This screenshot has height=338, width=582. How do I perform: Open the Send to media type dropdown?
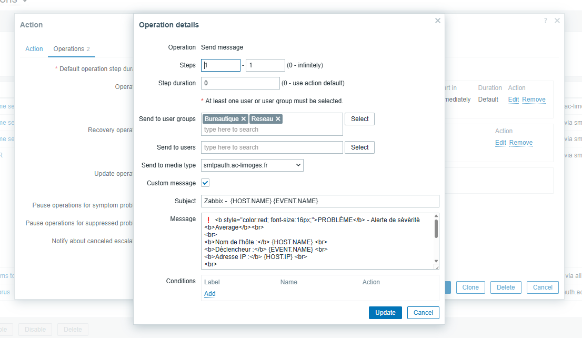[x=252, y=165]
